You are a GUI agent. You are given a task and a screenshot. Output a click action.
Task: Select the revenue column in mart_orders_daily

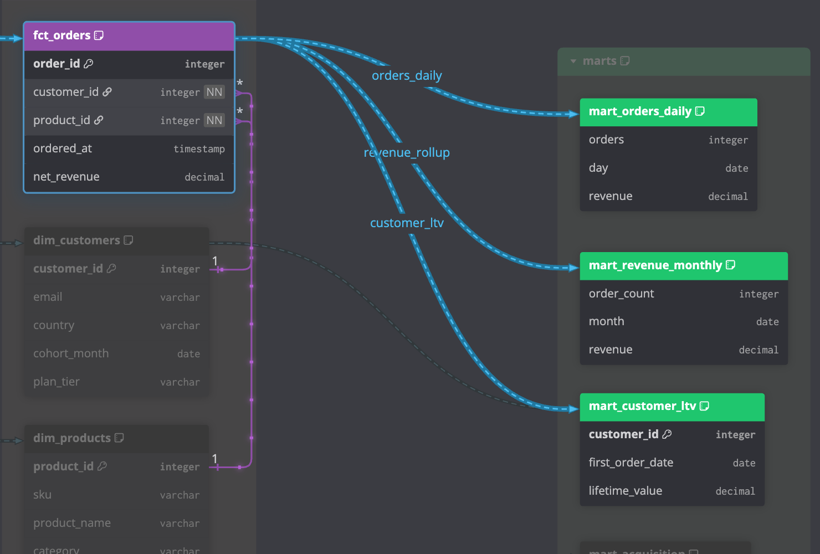(668, 197)
